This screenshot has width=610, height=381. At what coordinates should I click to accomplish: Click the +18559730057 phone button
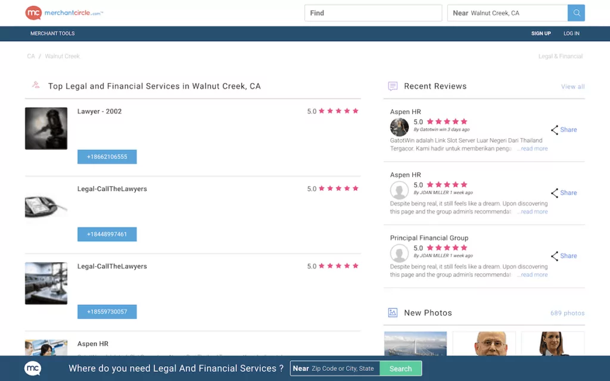pos(107,311)
